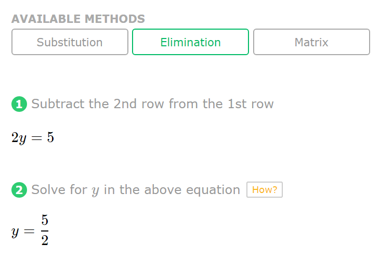
Task: Click the 2y term of first equation
Action: [x=19, y=138]
